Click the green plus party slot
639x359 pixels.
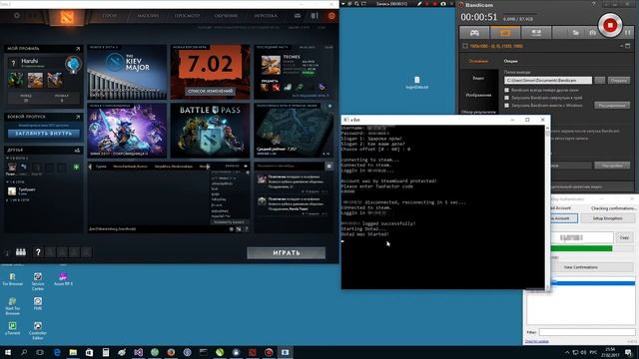(76, 167)
